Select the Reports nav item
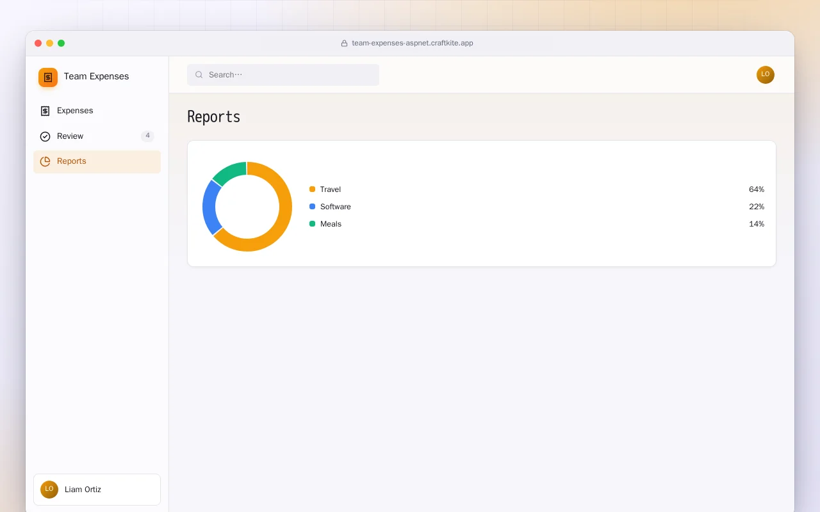 point(97,161)
